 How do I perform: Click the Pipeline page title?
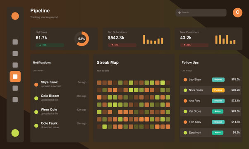[40, 11]
